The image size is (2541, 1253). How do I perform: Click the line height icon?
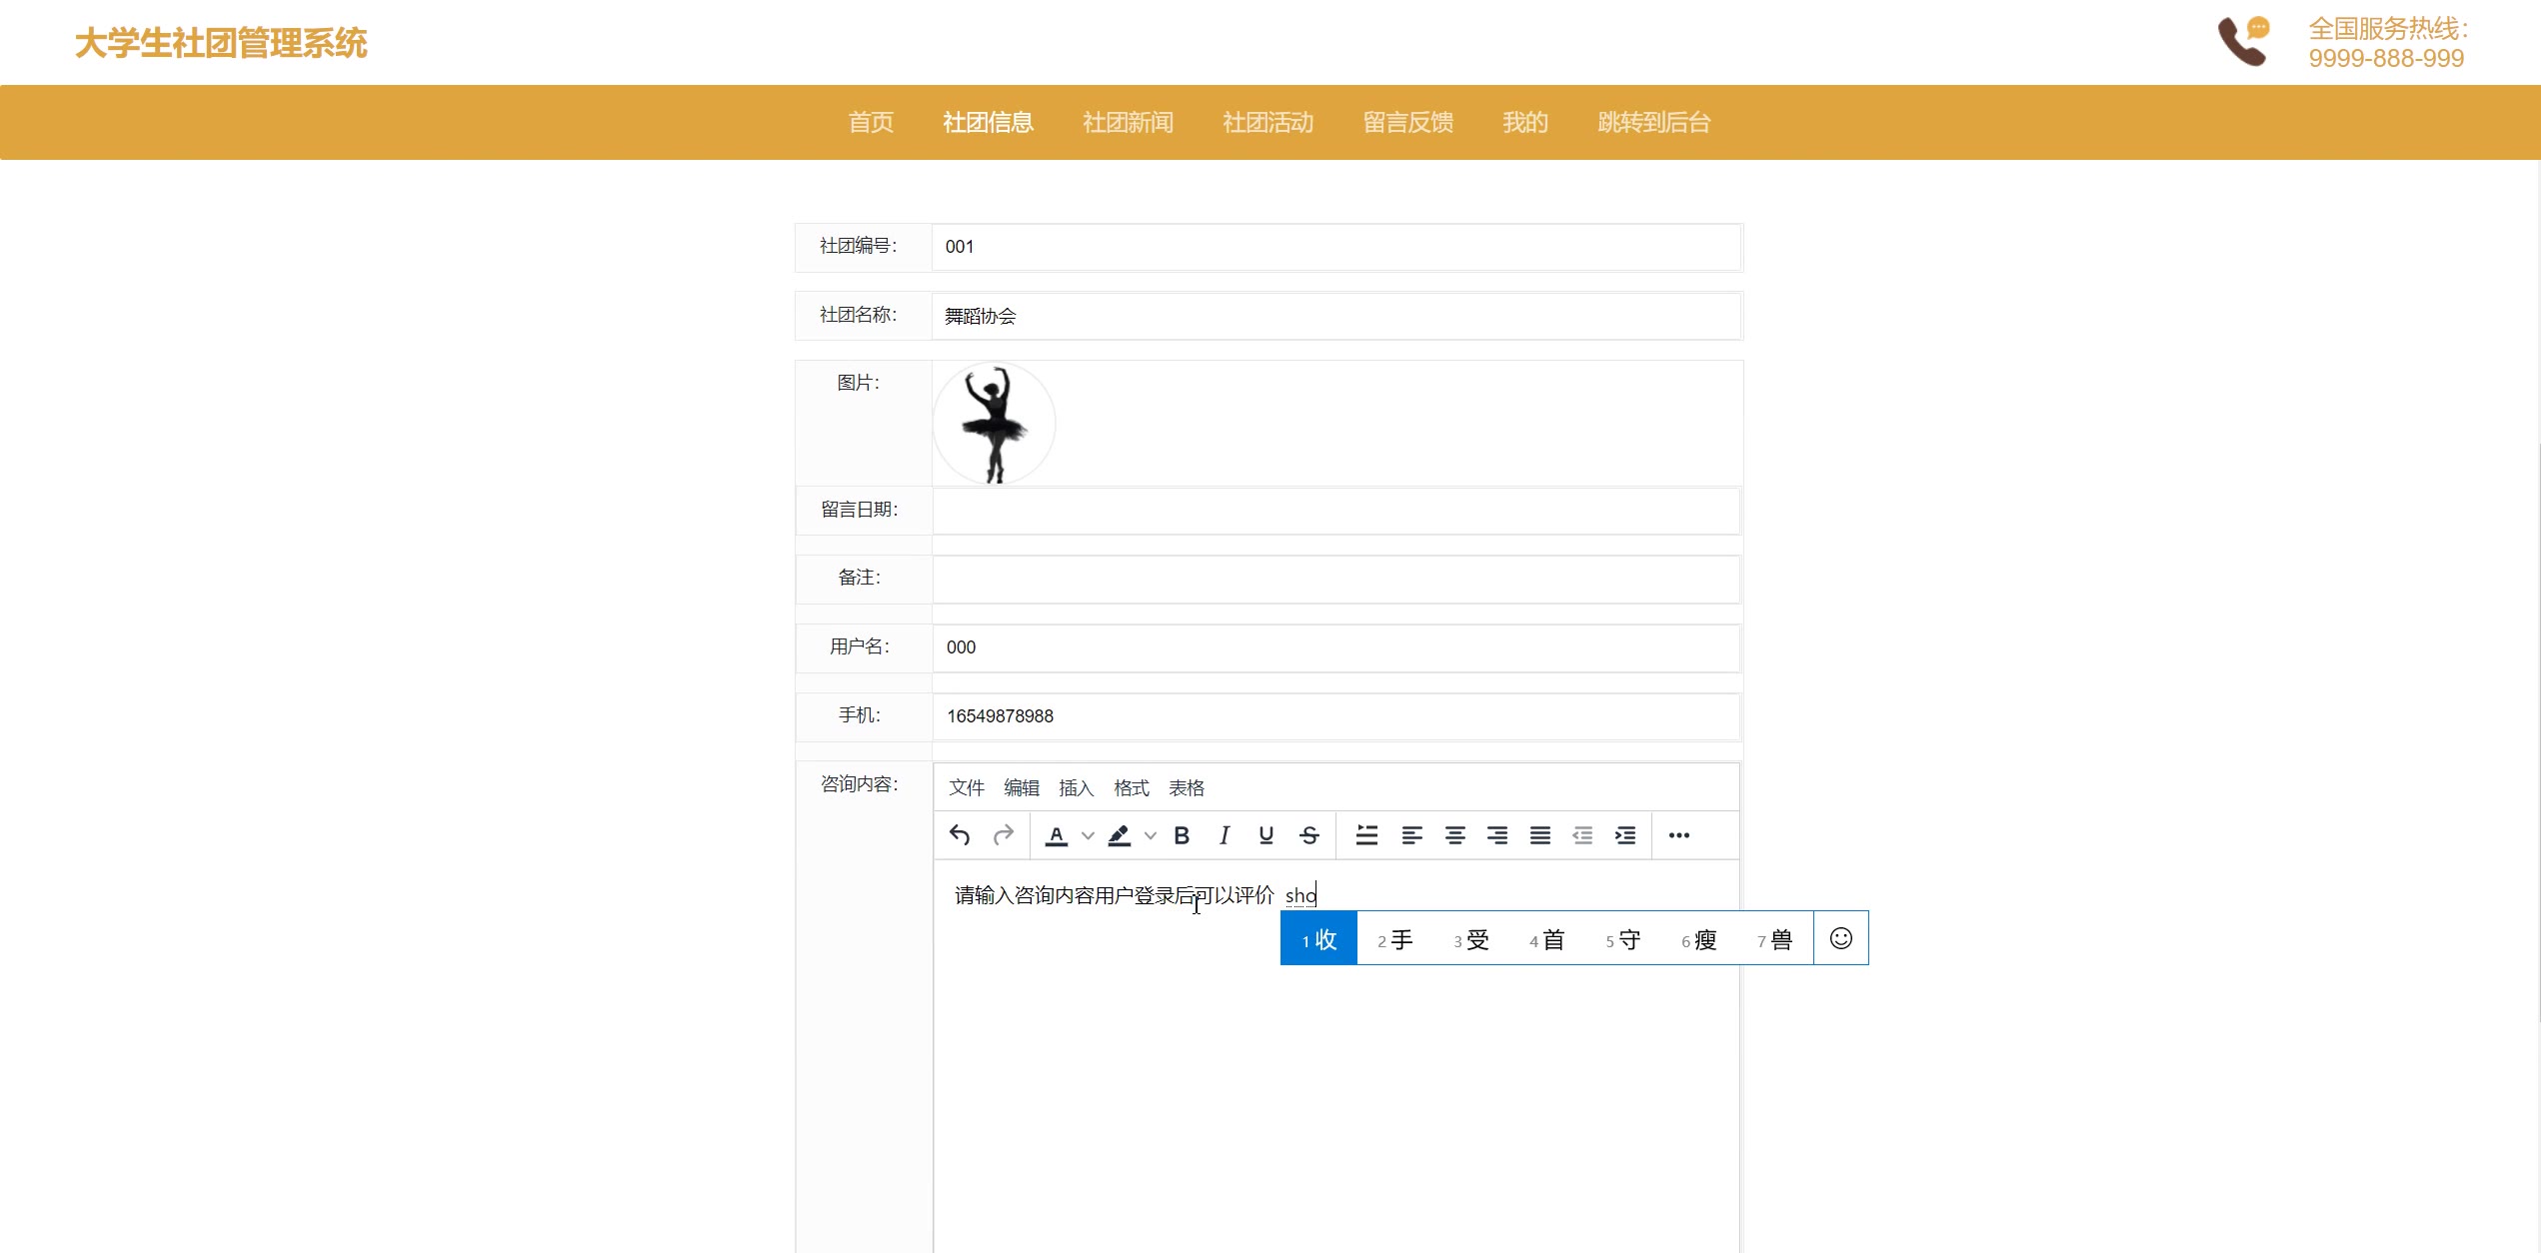pos(1366,835)
